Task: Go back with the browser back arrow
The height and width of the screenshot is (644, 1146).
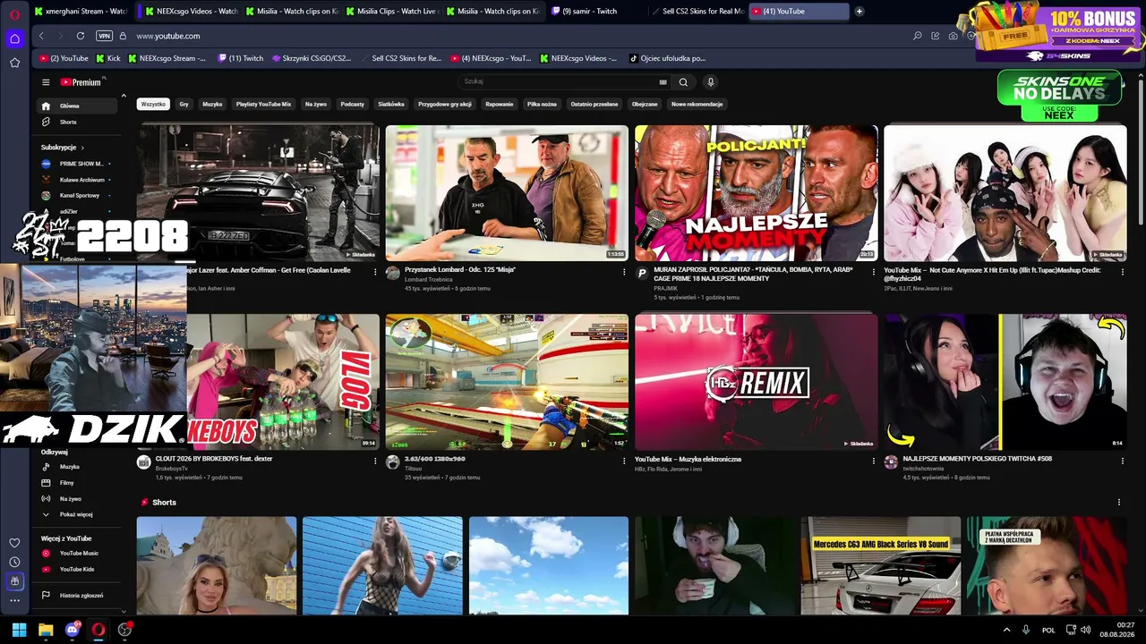Action: coord(41,36)
